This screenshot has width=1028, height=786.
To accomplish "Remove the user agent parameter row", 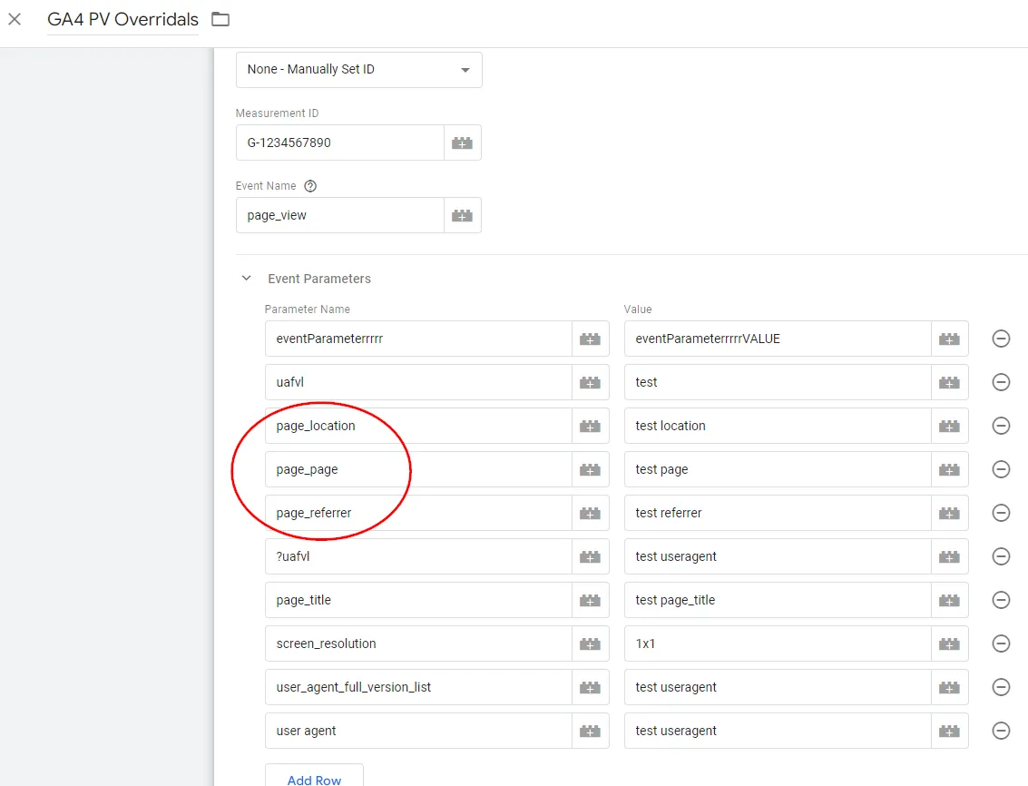I will point(1001,731).
